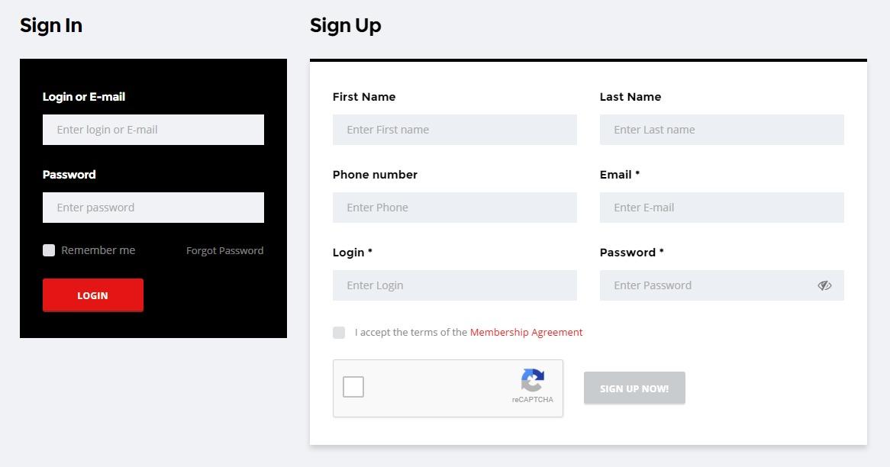Focus the sign-up Enter Login field
890x467 pixels.
click(x=455, y=285)
